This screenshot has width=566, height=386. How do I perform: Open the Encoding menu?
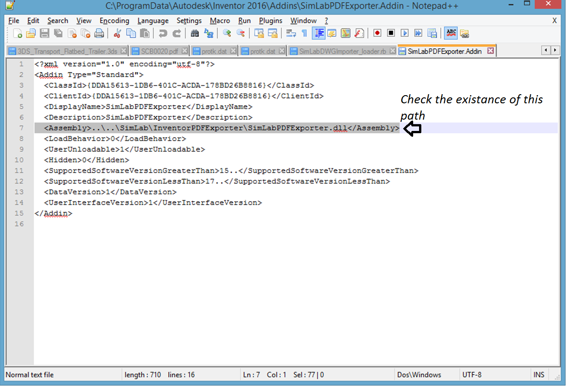click(114, 21)
